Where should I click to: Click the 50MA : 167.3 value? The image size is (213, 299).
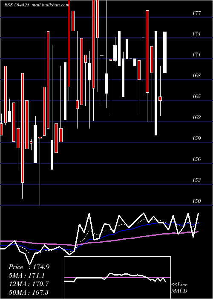coord(29,292)
